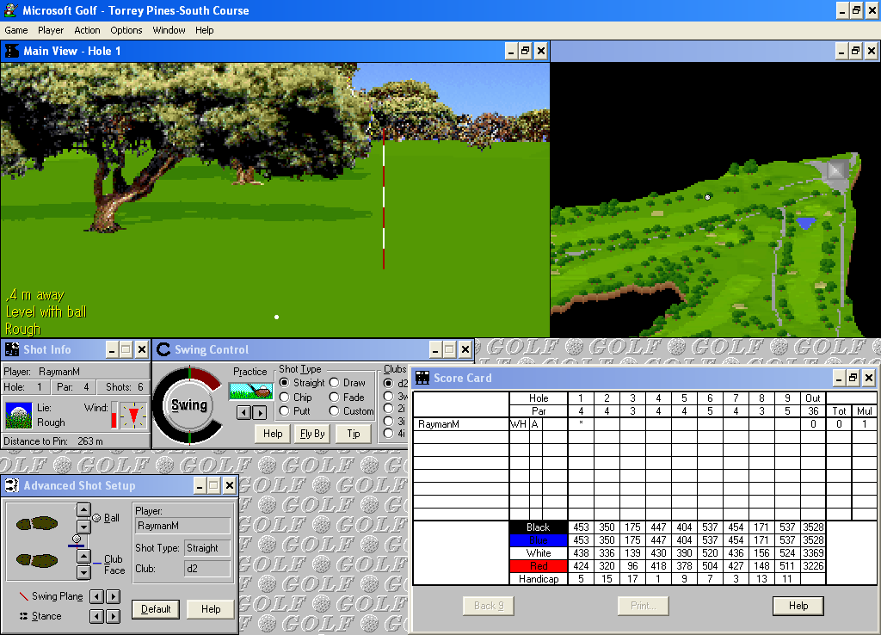
Task: Click the Player field showing RaymanM
Action: 182,526
